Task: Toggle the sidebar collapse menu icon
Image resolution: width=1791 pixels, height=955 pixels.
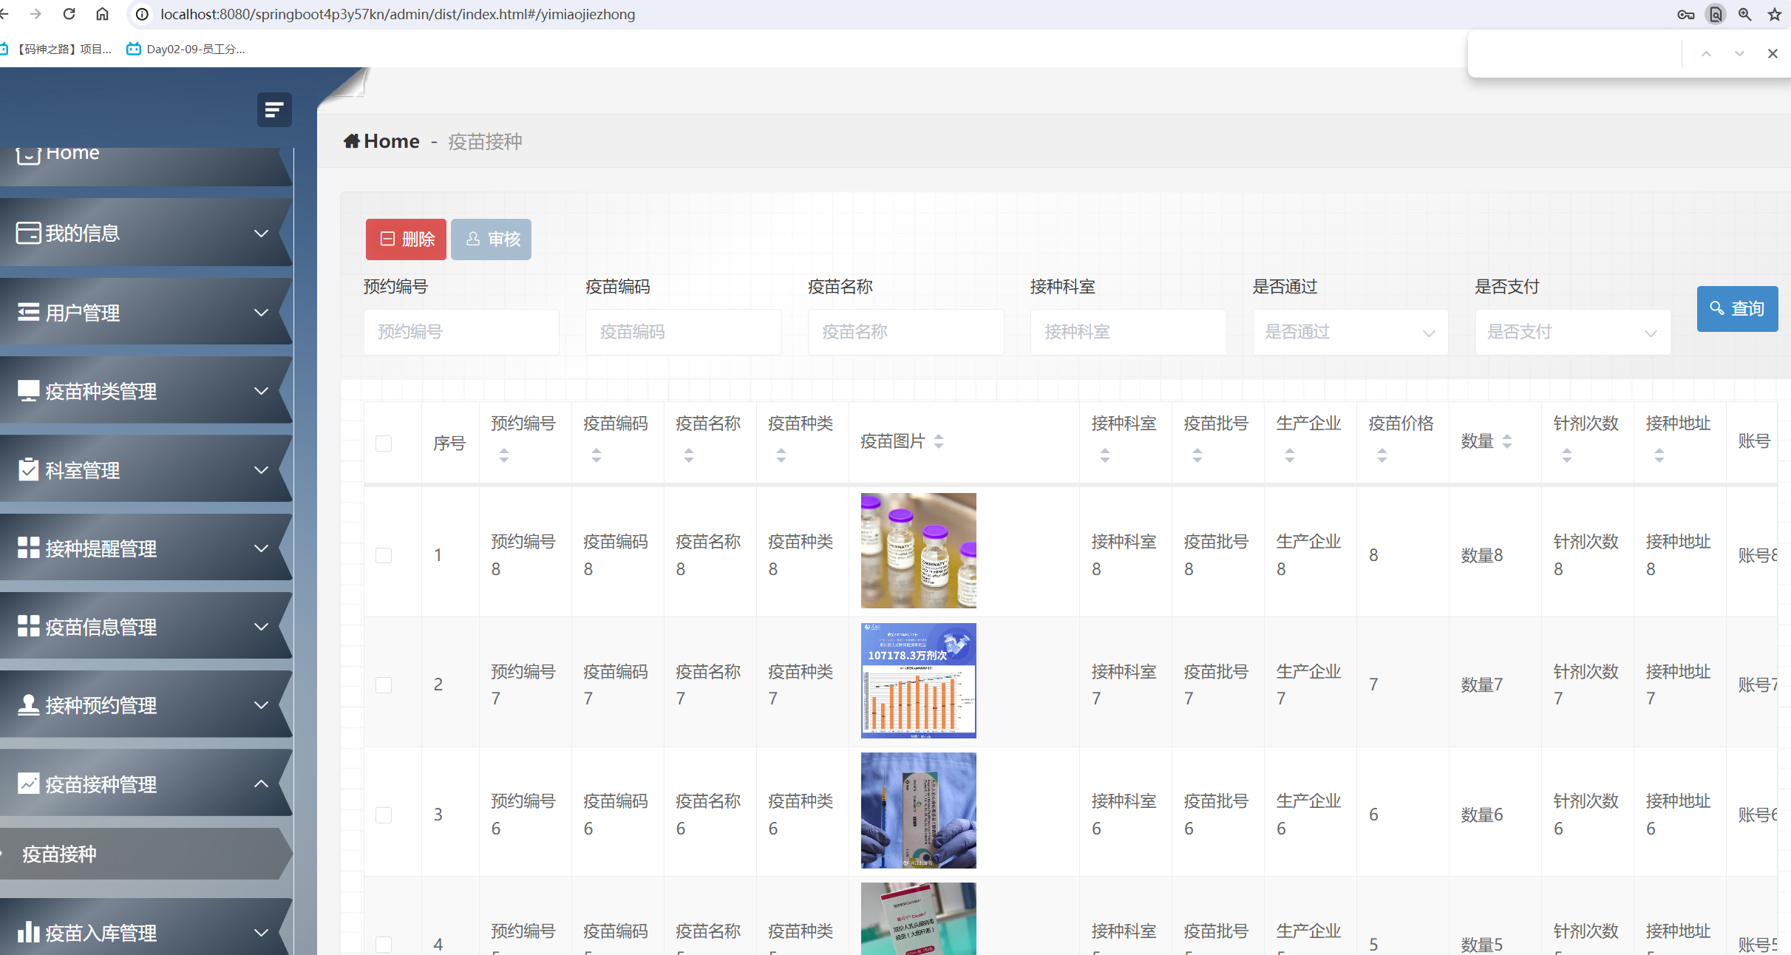Action: pos(274,110)
